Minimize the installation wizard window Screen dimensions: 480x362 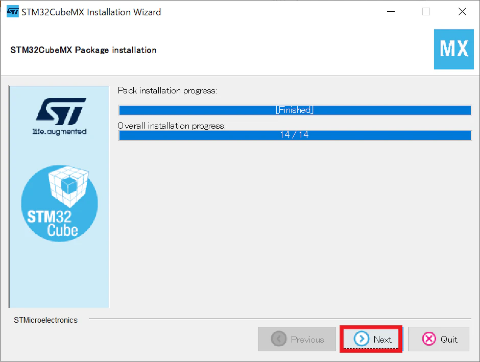click(391, 12)
